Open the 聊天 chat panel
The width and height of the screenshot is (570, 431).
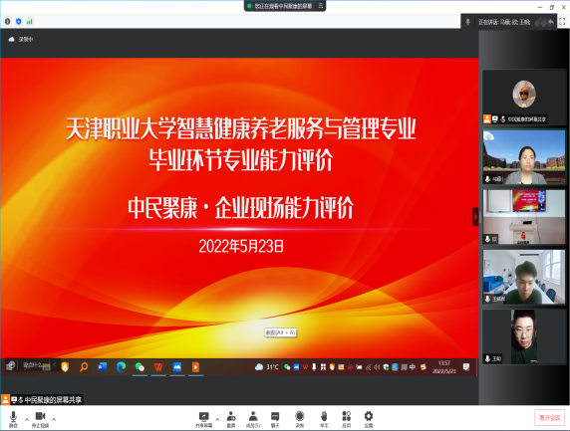[x=275, y=419]
